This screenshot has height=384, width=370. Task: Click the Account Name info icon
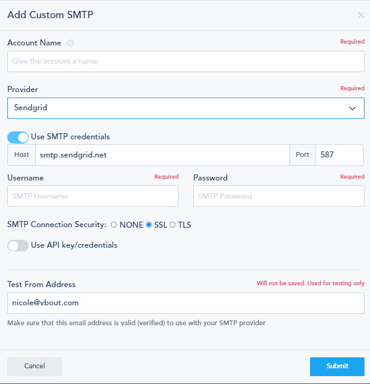[70, 43]
